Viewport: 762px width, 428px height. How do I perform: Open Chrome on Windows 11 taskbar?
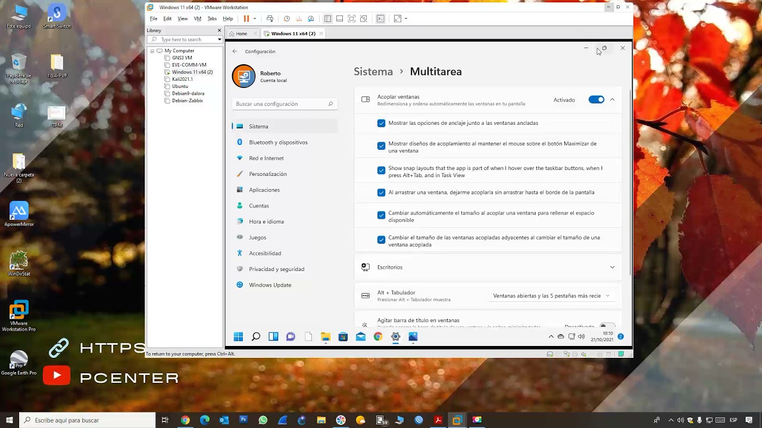pyautogui.click(x=378, y=336)
